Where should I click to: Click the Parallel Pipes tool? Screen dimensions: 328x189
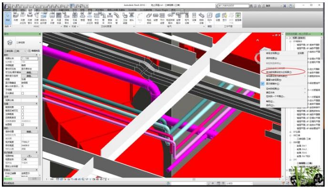[x=96, y=18]
